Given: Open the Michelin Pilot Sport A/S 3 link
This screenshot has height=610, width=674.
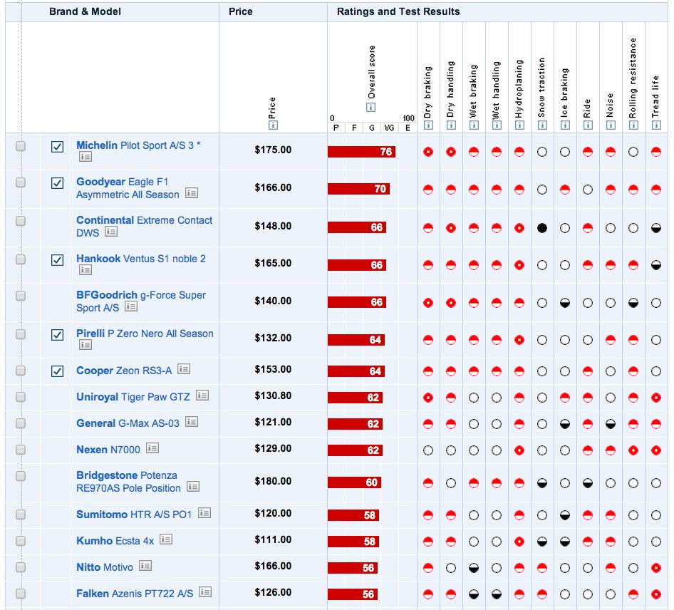Looking at the screenshot, I should [x=138, y=145].
